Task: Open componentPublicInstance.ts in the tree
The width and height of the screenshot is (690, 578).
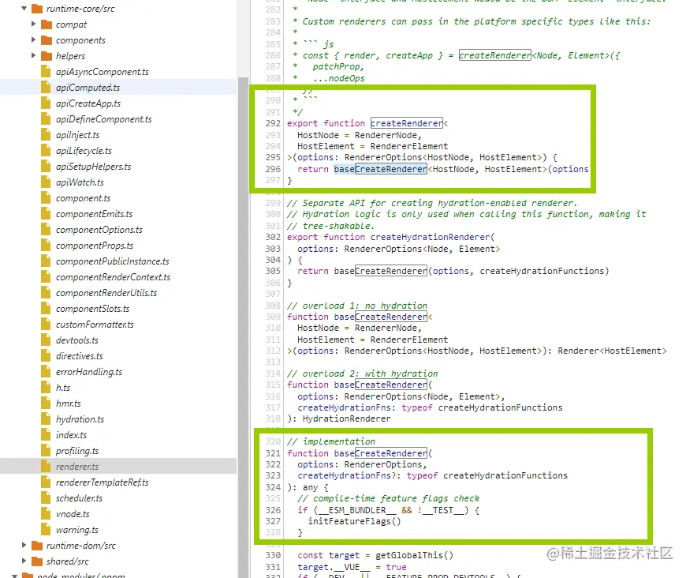Action: pos(112,261)
